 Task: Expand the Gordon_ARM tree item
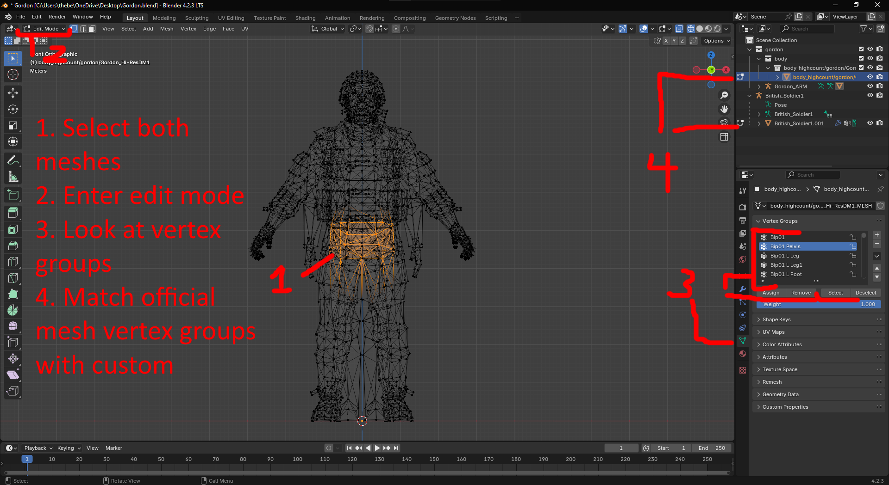pyautogui.click(x=759, y=86)
